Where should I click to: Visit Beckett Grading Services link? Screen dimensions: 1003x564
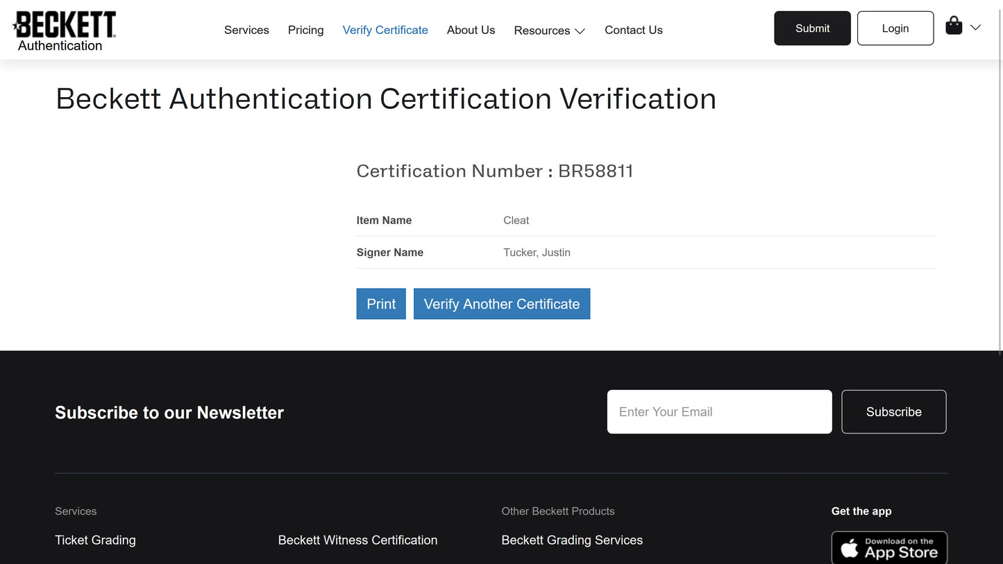572,540
